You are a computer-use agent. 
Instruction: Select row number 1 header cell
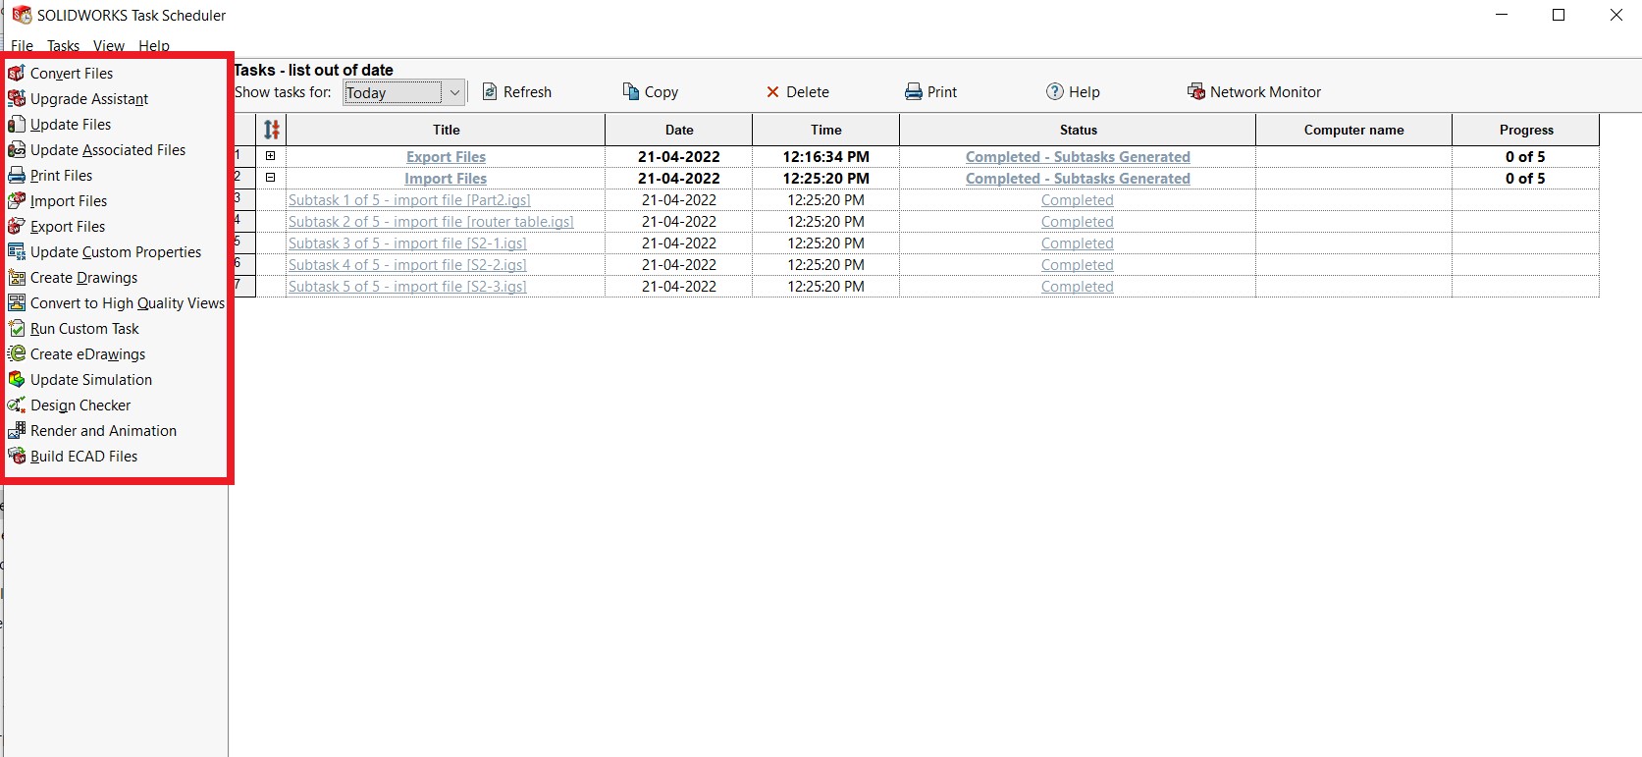pyautogui.click(x=244, y=156)
